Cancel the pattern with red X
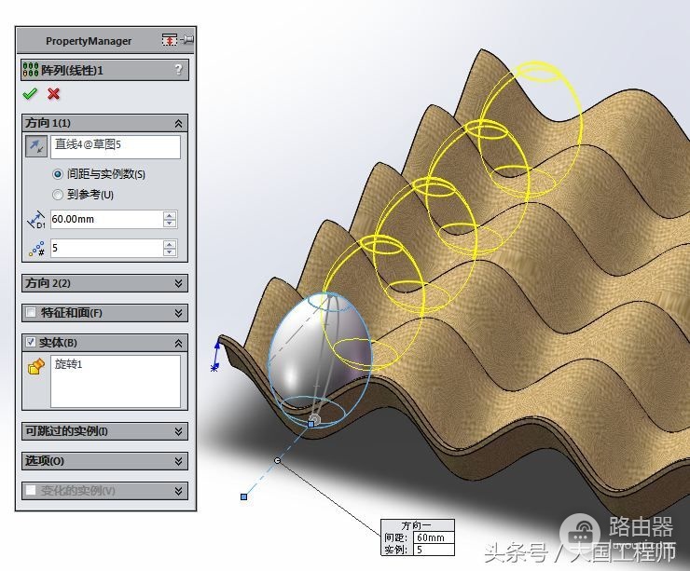Viewport: 690px width, 571px height. [x=54, y=94]
